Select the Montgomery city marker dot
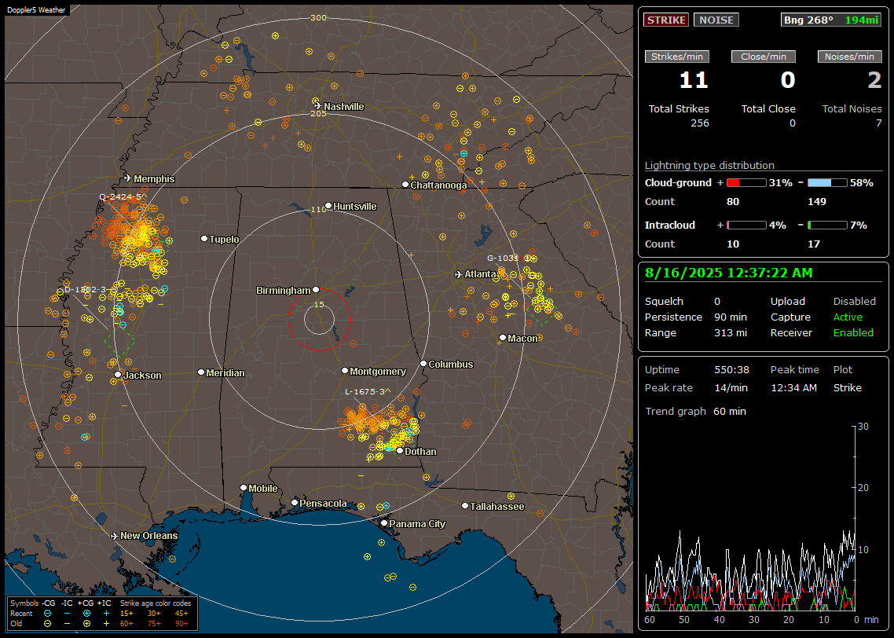 [345, 371]
